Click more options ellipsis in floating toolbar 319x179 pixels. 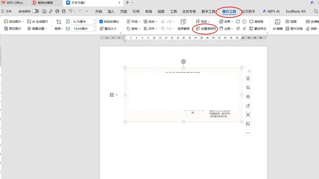tap(248, 133)
